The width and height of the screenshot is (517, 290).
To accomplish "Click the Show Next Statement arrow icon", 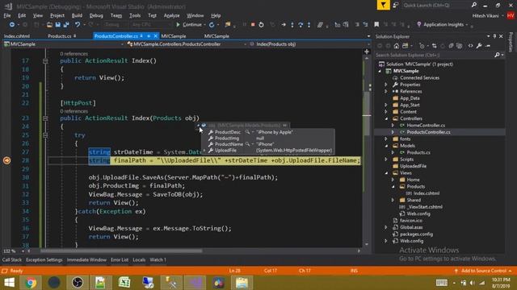I will (x=284, y=25).
